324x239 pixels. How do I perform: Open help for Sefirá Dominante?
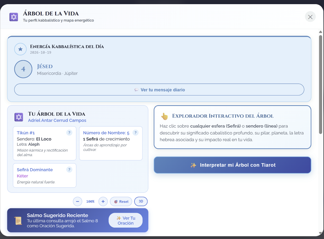click(69, 170)
